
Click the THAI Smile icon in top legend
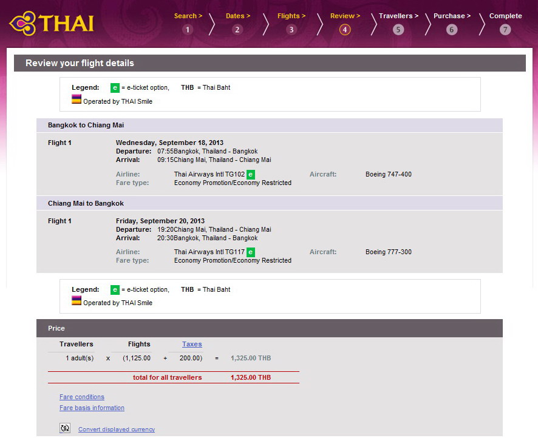76,99
